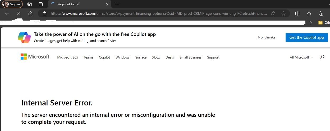330x131 pixels.
Task: Stop loading the page
Action: [19, 13]
